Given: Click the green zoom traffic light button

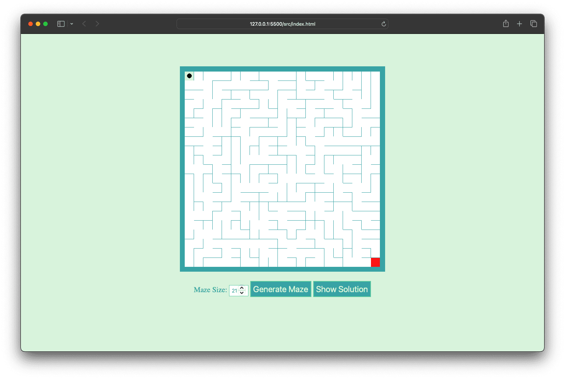Looking at the screenshot, I should 45,23.
